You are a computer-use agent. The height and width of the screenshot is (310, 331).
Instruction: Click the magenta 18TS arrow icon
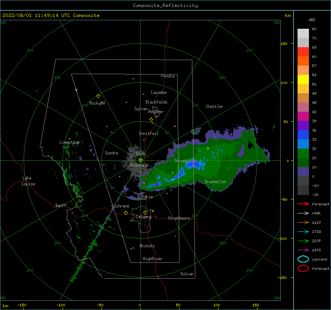click(303, 250)
